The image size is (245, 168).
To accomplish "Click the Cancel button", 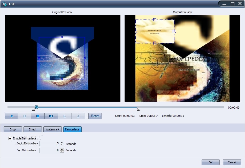I will click(x=232, y=162).
